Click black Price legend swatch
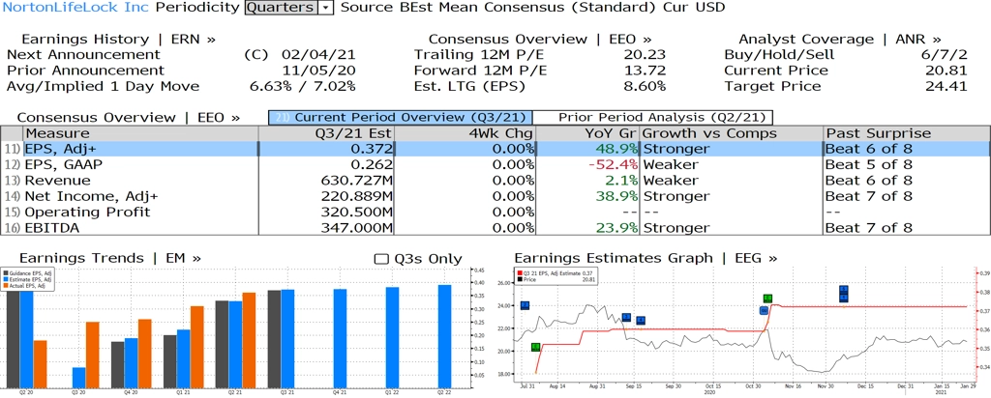991x398 pixels. point(520,278)
